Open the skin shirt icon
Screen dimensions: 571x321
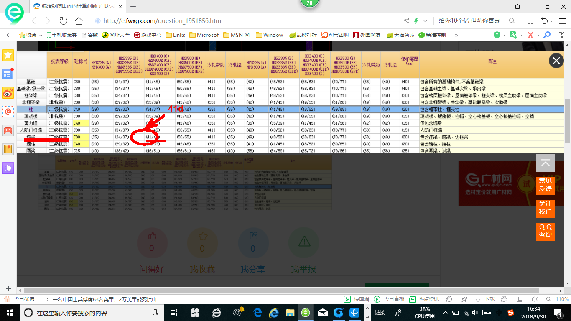coord(517,6)
